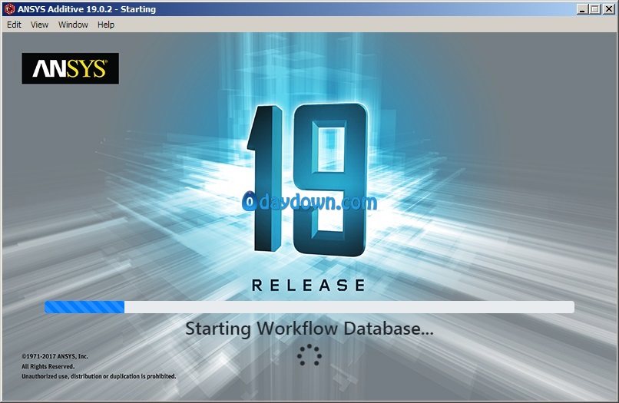
Task: Click the ANSYS Additive title bar icon
Action: coord(9,9)
